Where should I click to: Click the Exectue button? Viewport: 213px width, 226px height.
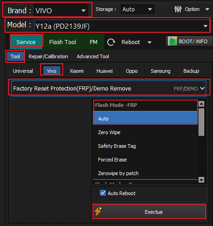[149, 211]
